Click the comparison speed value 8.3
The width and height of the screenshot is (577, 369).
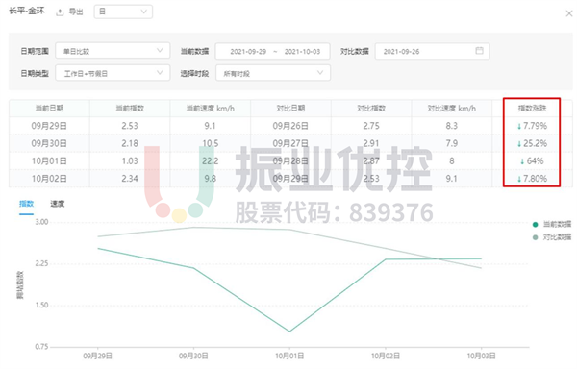point(452,126)
